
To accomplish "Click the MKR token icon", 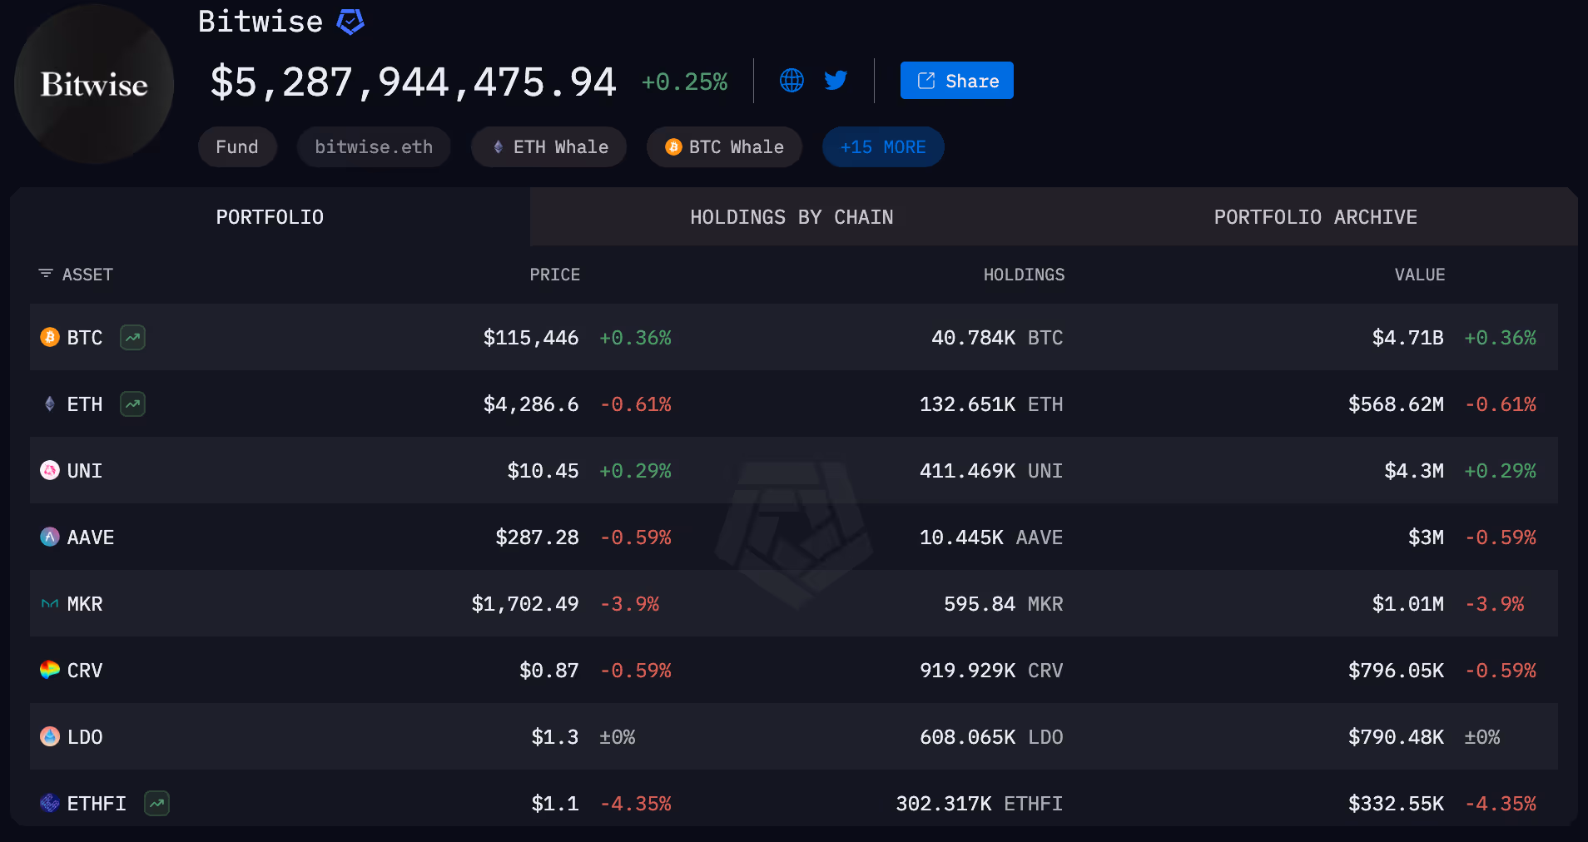I will 50,603.
